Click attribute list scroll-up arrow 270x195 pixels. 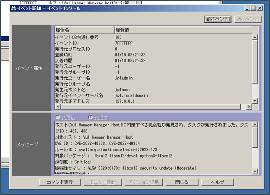tap(254, 37)
